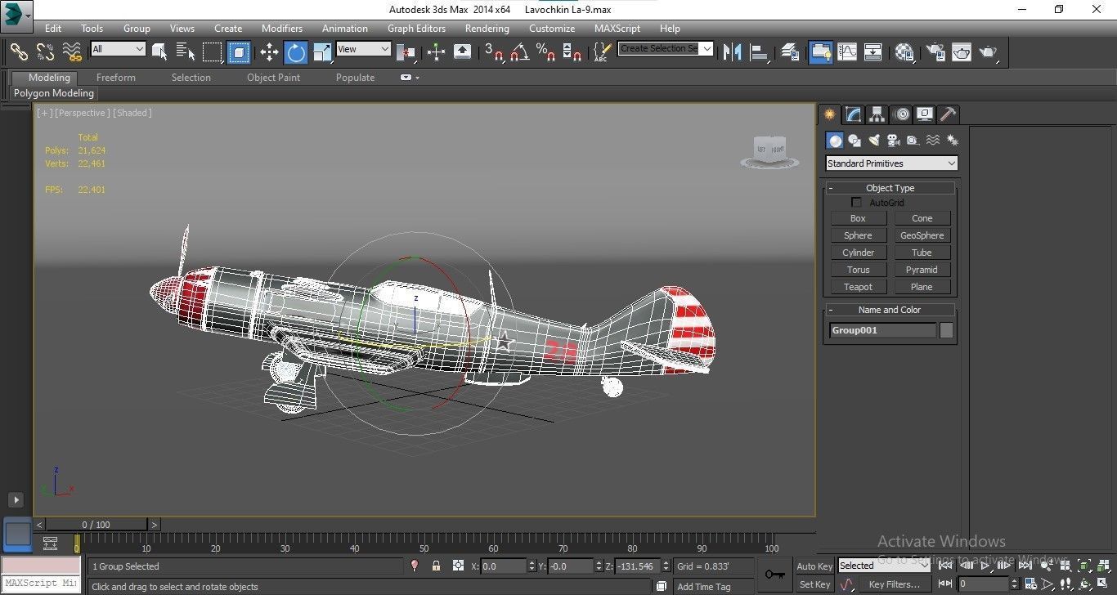The height and width of the screenshot is (595, 1117).
Task: Activate Select and Move tool
Action: (269, 52)
